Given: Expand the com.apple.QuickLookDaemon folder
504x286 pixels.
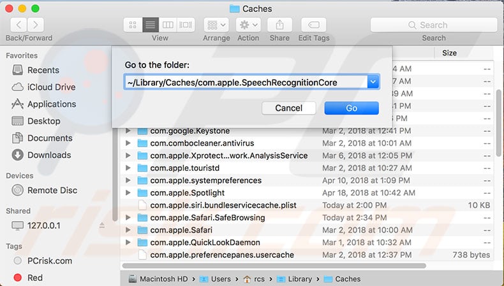Looking at the screenshot, I should coord(128,242).
